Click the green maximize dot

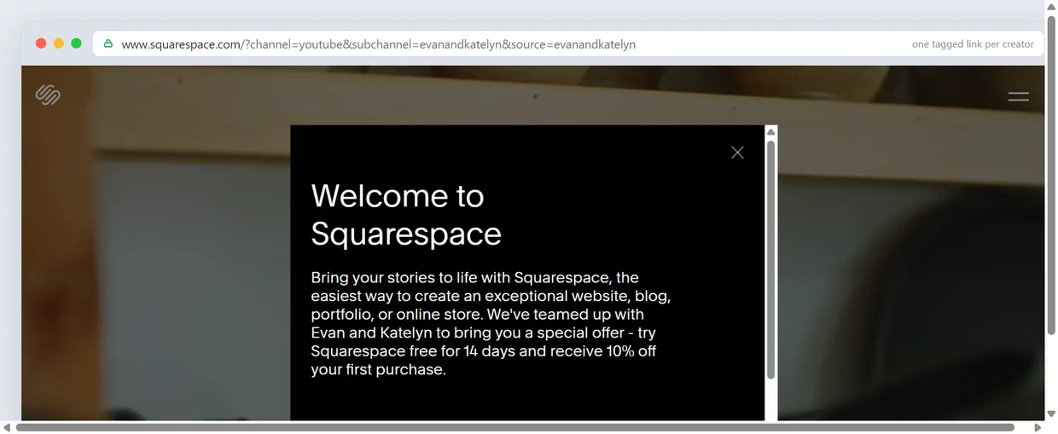click(x=77, y=43)
